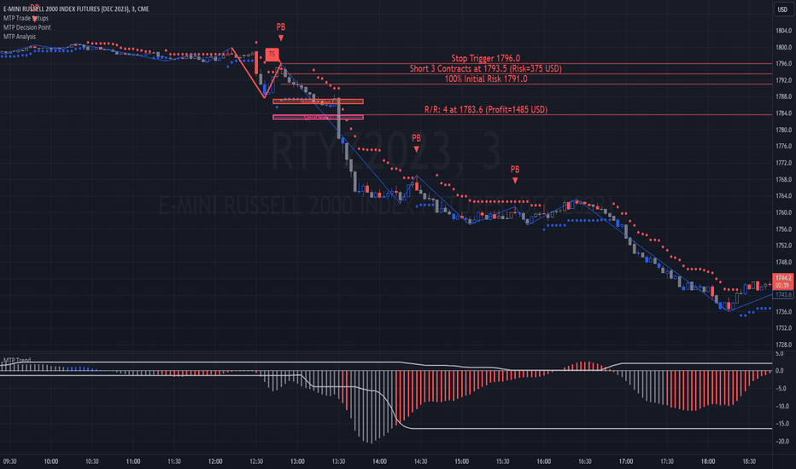Click the pink target zone box
796x469 pixels.
pyautogui.click(x=319, y=117)
